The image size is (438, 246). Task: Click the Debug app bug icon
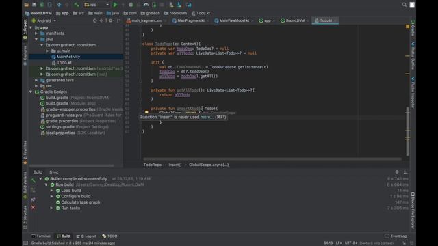click(x=131, y=5)
